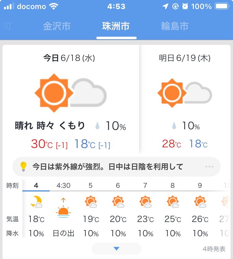Tap tomorrow's sun and cloud icon
This screenshot has width=233, height=259.
(185, 93)
